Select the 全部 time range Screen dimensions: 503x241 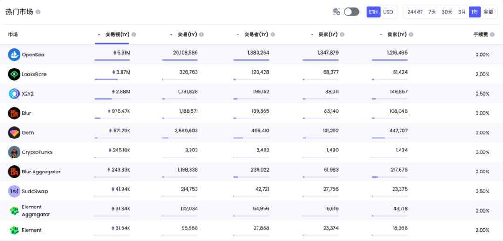click(488, 12)
